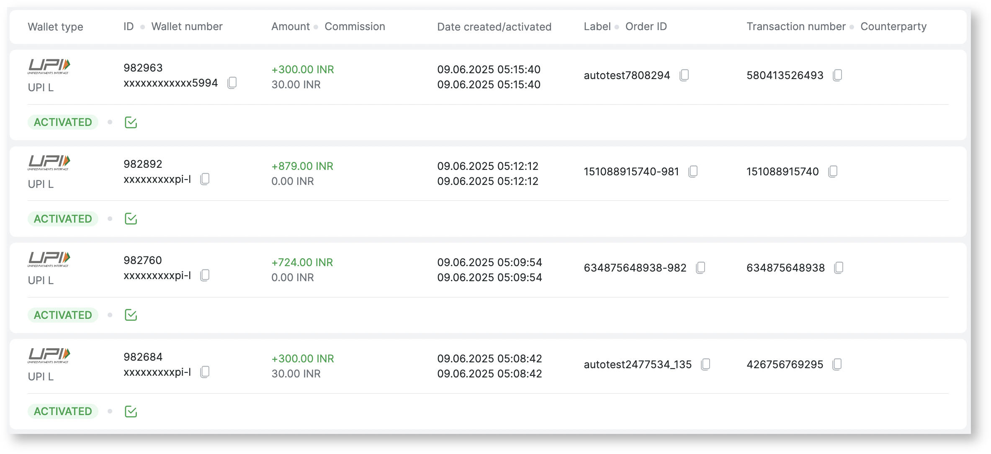Copy transaction number 151088915740
Viewport: 991px width, 454px height.
833,172
